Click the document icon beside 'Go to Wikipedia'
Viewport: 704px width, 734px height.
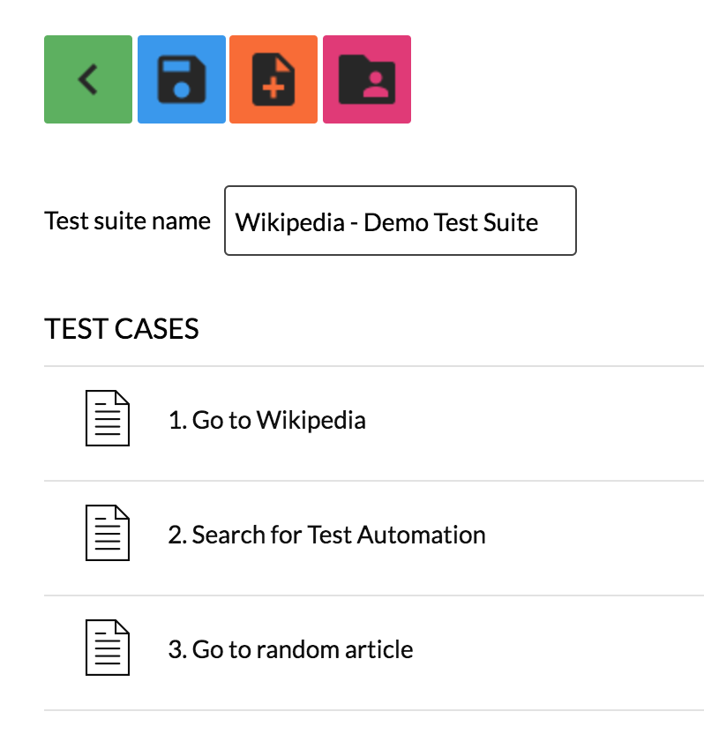109,420
